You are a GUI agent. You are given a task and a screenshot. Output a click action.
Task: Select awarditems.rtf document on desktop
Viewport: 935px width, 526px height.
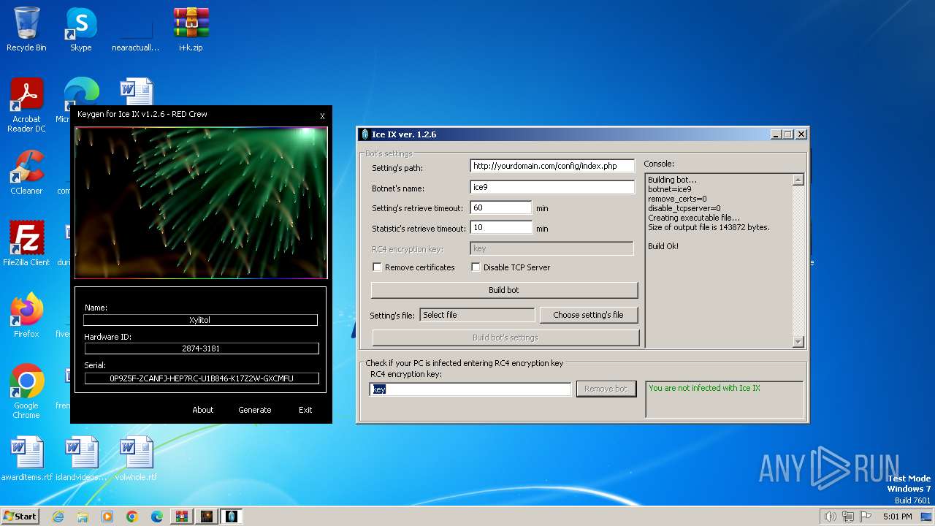click(x=27, y=458)
